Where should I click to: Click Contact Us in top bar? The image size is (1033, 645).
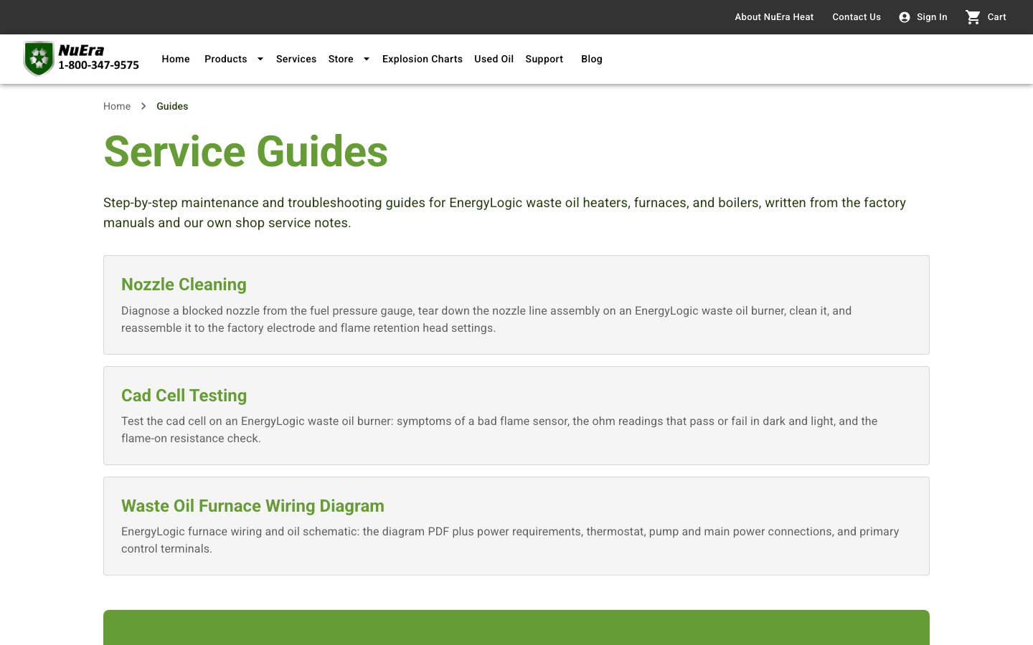pos(857,17)
